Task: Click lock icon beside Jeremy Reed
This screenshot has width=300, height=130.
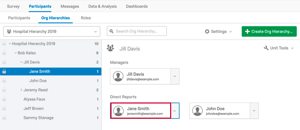Action: tap(4, 90)
